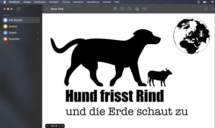Share the board

tap(206, 9)
